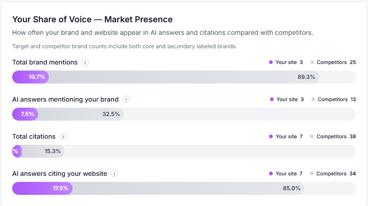
Task: Open the info tooltip for Total citations
Action: point(63,136)
